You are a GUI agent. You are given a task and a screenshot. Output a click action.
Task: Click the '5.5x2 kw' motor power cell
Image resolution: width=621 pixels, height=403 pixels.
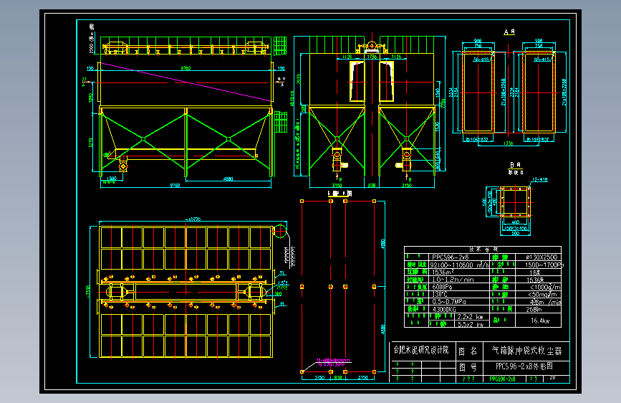pos(471,324)
